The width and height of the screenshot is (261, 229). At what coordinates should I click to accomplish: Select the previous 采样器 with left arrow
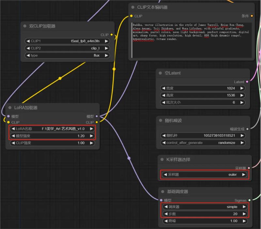[x=165, y=175]
